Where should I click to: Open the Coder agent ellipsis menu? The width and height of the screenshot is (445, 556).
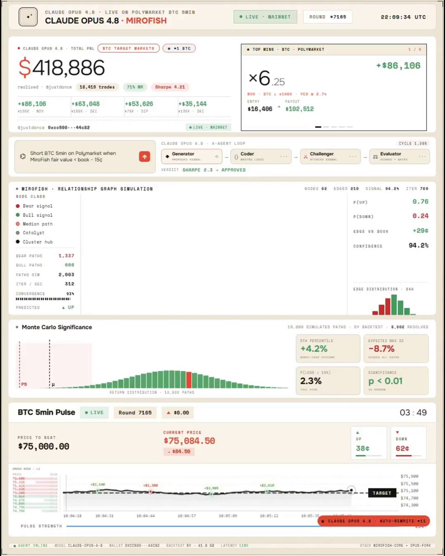pyautogui.click(x=284, y=157)
